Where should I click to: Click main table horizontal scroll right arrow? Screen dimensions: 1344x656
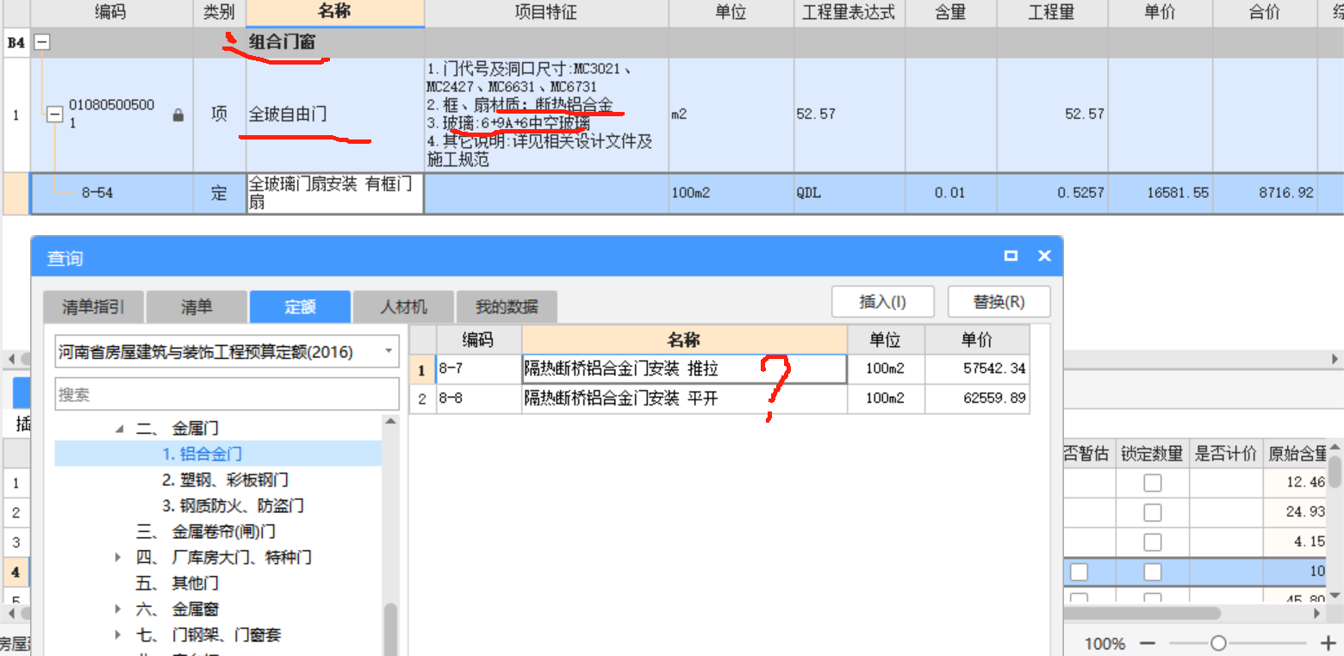pyautogui.click(x=1336, y=359)
